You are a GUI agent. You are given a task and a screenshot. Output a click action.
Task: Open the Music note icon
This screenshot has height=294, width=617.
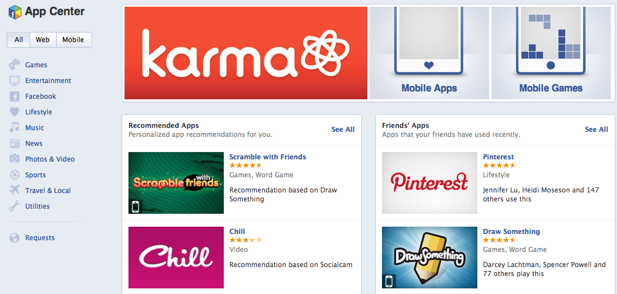[15, 127]
